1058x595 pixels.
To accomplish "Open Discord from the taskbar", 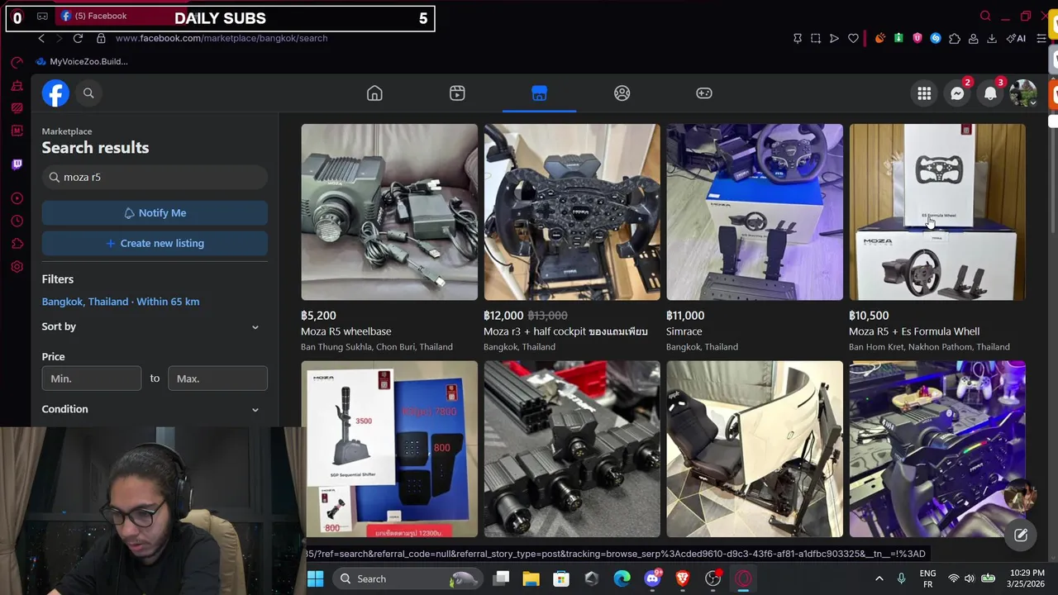I will [x=652, y=578].
